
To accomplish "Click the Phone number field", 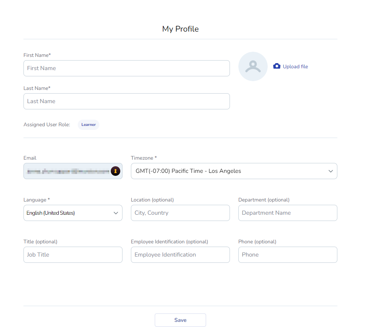I will point(287,255).
